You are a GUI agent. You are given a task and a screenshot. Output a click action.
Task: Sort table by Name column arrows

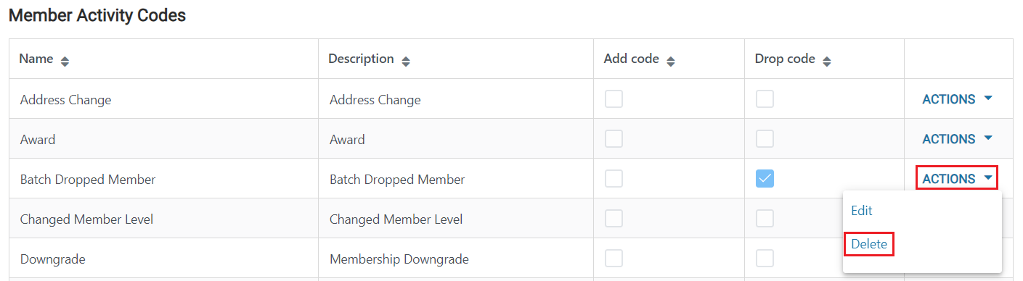[x=65, y=62]
